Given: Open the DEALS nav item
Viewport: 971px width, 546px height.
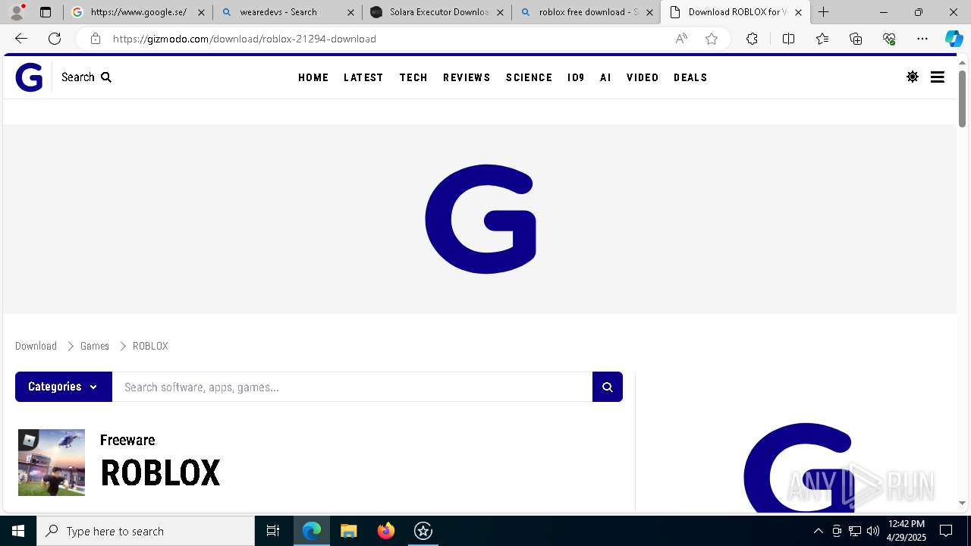Looking at the screenshot, I should [x=690, y=77].
